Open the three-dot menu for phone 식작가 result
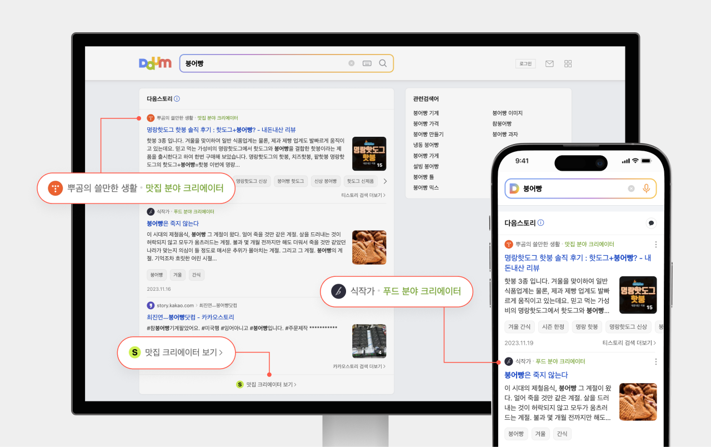The width and height of the screenshot is (711, 447). [x=655, y=361]
